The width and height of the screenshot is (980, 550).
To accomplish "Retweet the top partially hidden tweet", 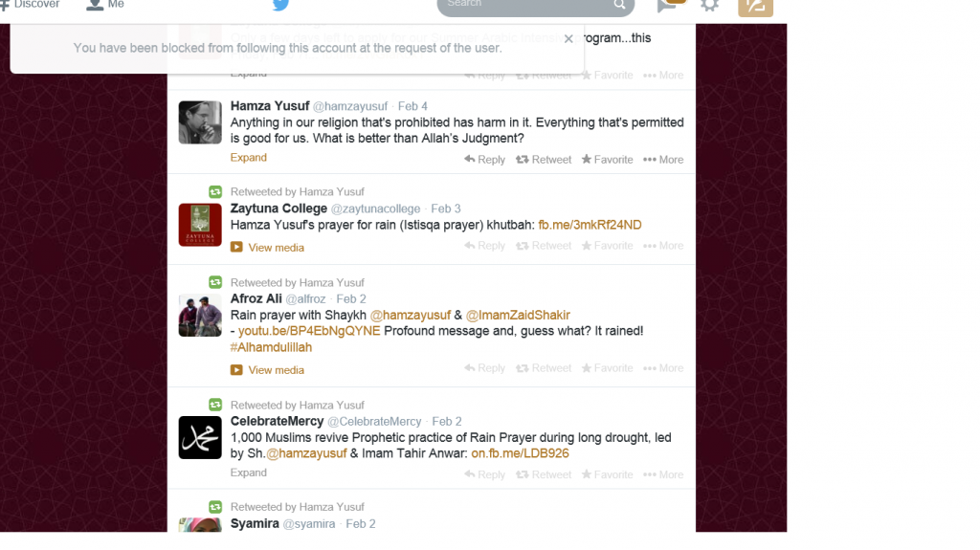I will (544, 75).
